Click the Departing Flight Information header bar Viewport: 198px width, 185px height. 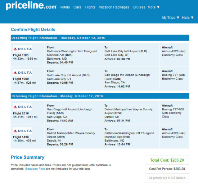point(100,38)
